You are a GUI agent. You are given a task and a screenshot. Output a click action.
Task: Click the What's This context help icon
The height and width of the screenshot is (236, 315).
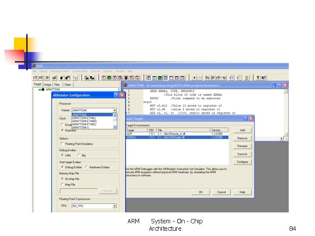[263, 78]
